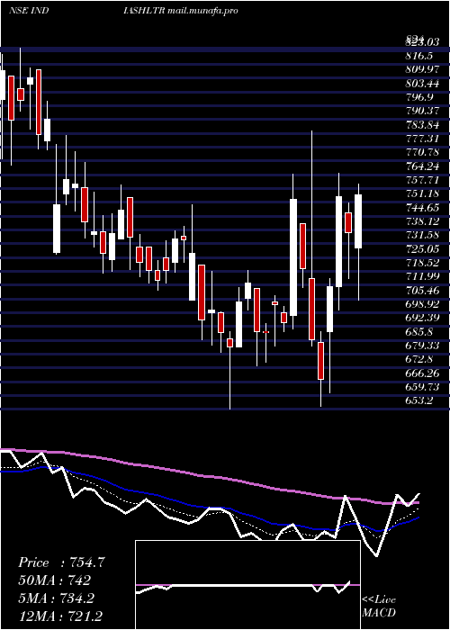The height and width of the screenshot is (630, 450).
Task: Click the 692.39 price level label
Action: (422, 319)
